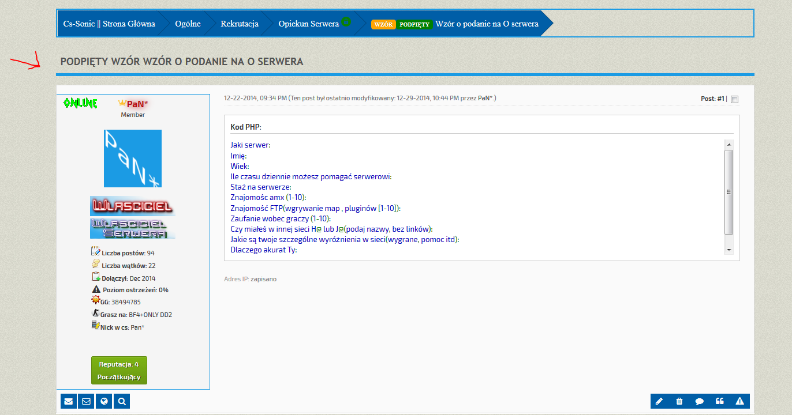Click the magnifier find posts icon
Image resolution: width=792 pixels, height=415 pixels.
pos(122,401)
